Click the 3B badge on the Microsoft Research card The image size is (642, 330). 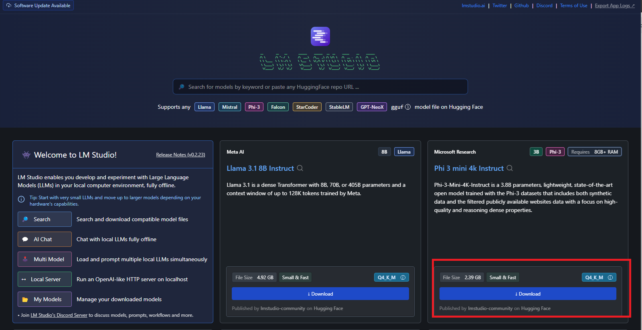pyautogui.click(x=536, y=152)
